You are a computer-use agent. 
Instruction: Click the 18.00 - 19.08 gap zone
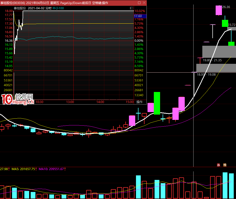(216, 68)
